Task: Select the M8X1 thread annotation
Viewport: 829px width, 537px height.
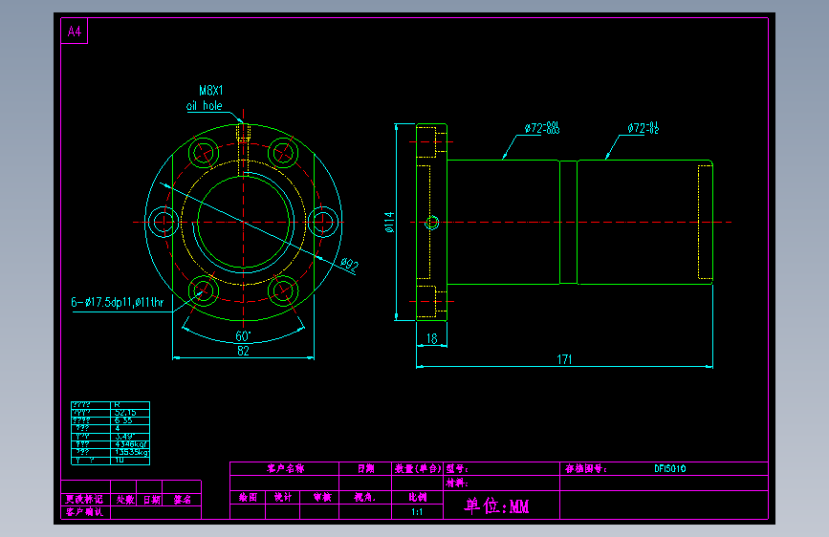Action: (x=211, y=91)
